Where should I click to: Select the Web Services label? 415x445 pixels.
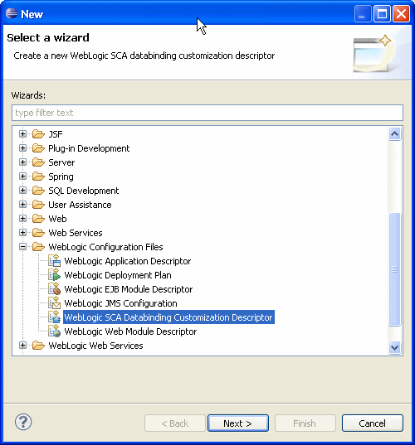[x=76, y=233]
